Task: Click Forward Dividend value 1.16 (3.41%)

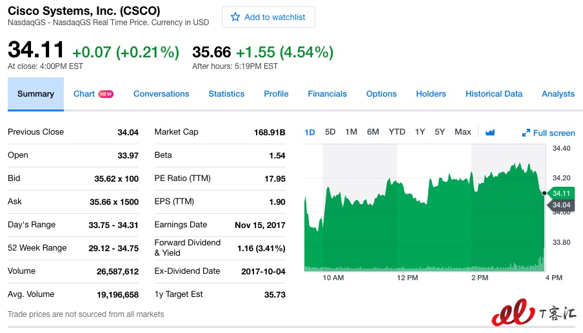Action: [261, 248]
